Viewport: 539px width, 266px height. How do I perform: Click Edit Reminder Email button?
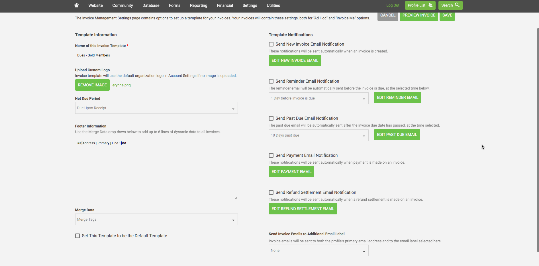click(398, 98)
